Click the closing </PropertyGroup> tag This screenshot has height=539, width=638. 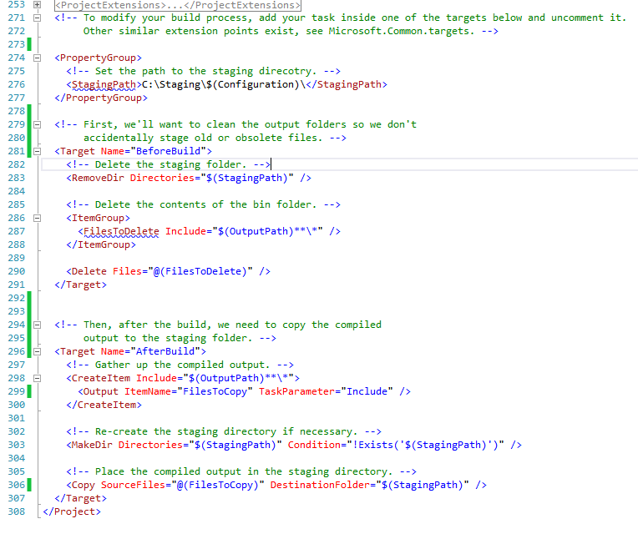click(x=101, y=98)
